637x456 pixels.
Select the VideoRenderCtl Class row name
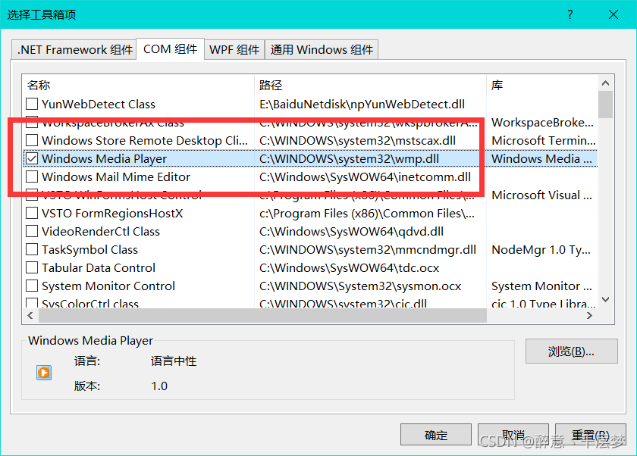pos(101,232)
